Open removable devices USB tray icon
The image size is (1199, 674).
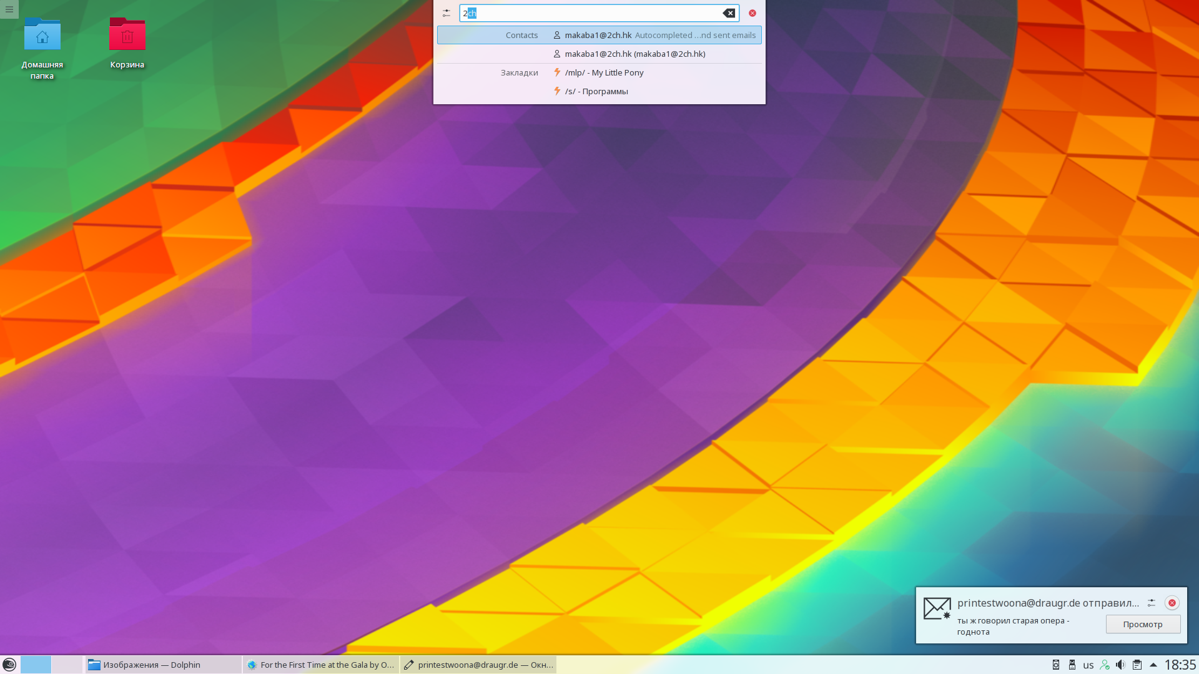(1072, 665)
